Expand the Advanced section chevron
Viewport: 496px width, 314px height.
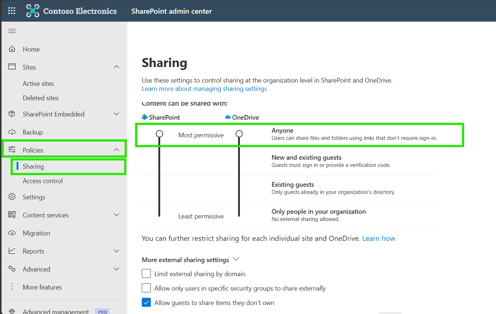(x=117, y=269)
